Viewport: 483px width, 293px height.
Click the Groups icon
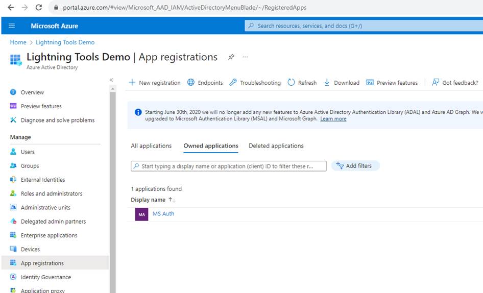tap(13, 165)
